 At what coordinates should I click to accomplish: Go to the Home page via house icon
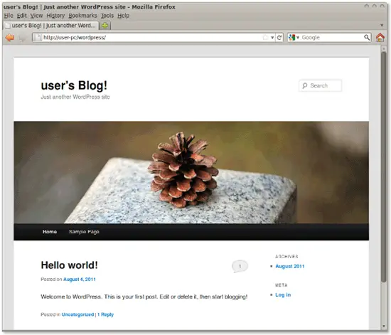click(380, 38)
